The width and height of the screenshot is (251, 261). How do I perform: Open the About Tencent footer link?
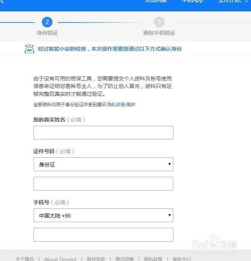pyautogui.click(x=60, y=259)
